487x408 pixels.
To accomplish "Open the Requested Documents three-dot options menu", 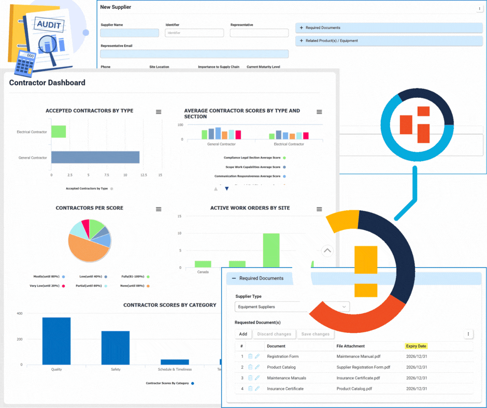I will [x=468, y=334].
